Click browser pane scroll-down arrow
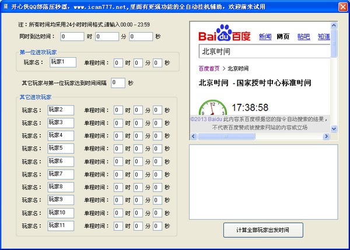350x250 pixels. [x=334, y=129]
